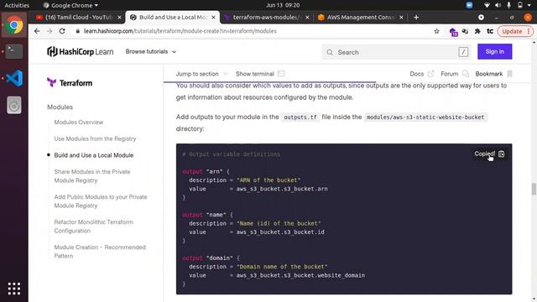Open the Docs link
Image resolution: width=537 pixels, height=302 pixels.
click(421, 74)
